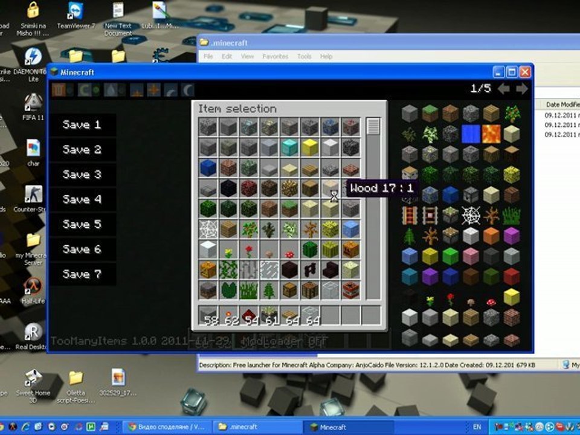Click the Save 1 button
The height and width of the screenshot is (435, 580).
82,124
